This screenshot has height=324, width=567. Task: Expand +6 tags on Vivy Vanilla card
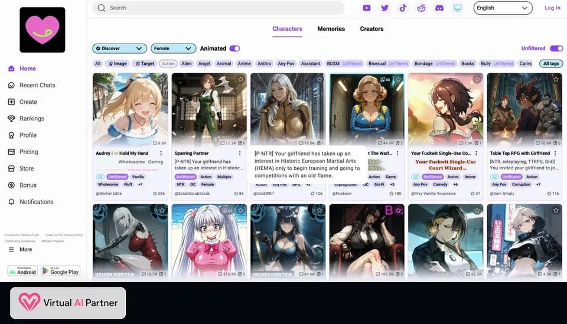pos(455,185)
